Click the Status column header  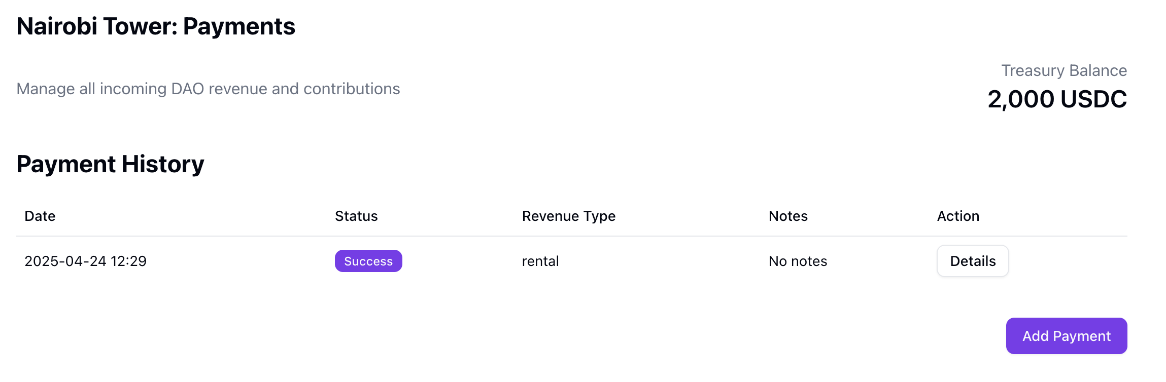click(356, 216)
